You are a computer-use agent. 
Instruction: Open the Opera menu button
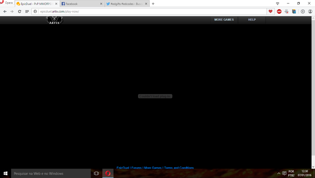(7, 3)
